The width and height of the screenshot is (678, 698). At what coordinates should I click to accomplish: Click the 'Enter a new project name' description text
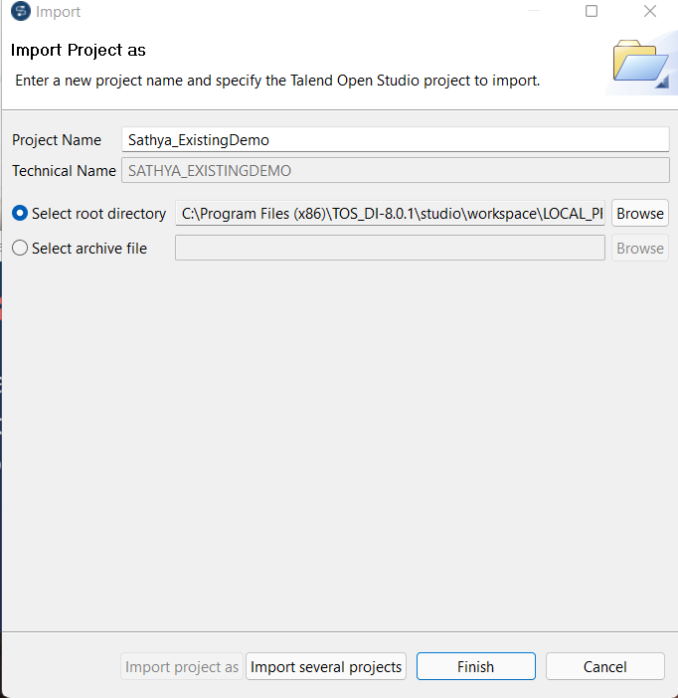277,81
